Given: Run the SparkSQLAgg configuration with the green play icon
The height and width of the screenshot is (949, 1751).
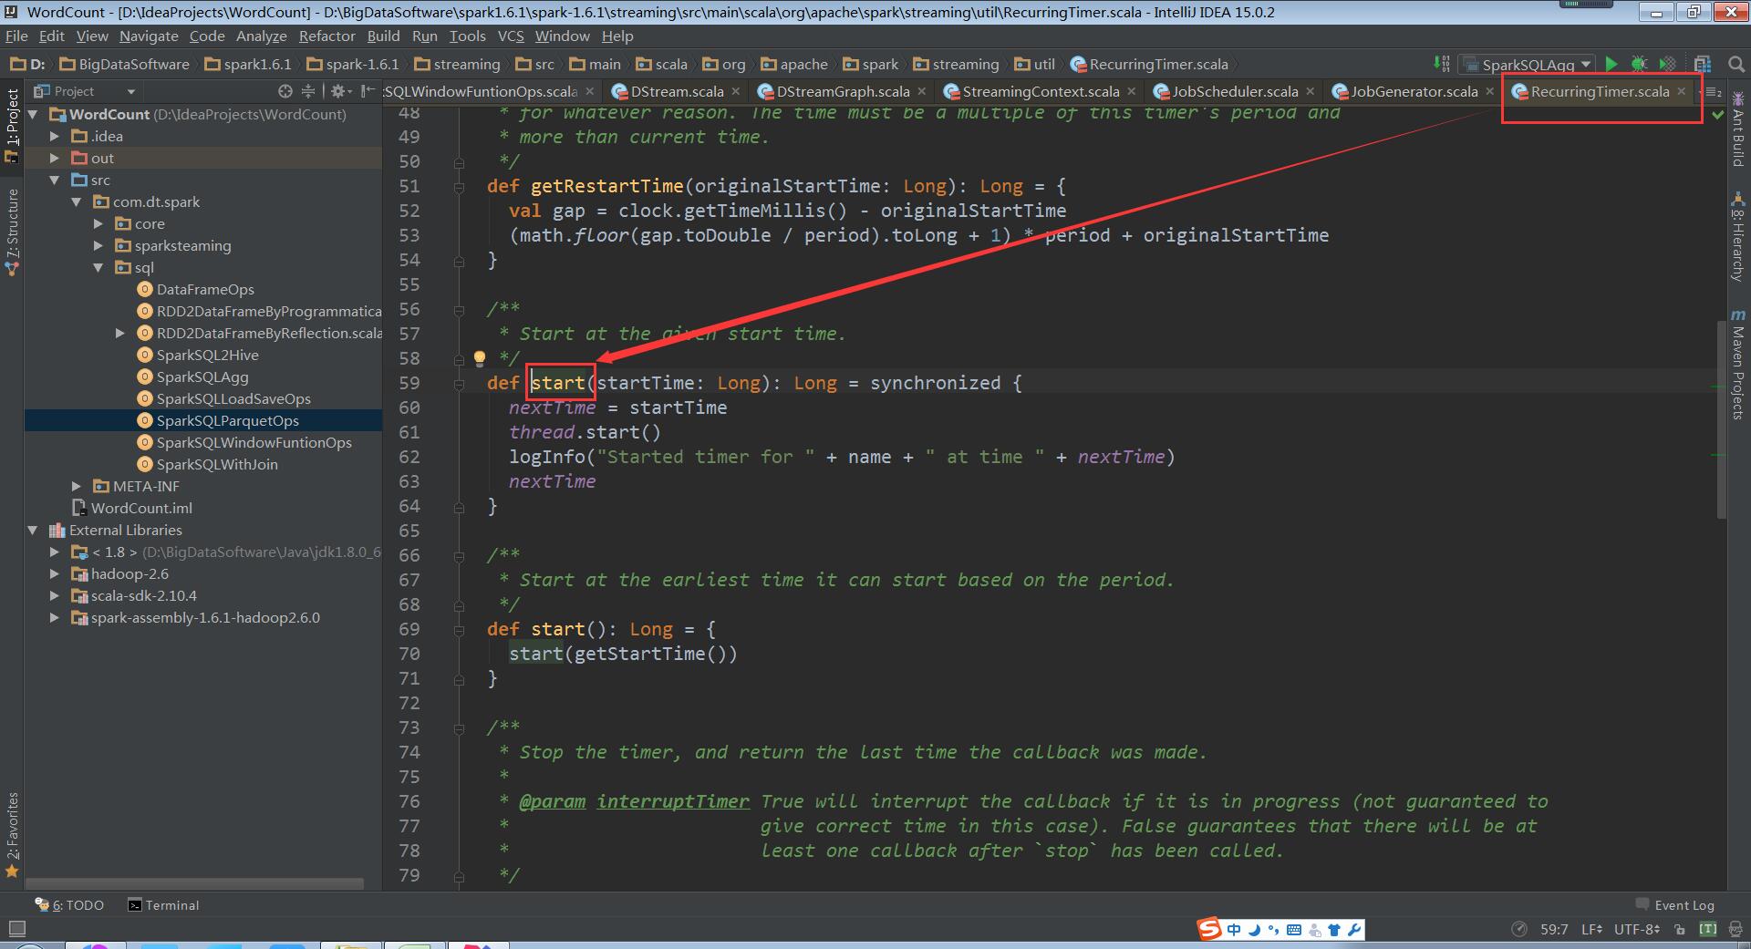Looking at the screenshot, I should tap(1611, 64).
